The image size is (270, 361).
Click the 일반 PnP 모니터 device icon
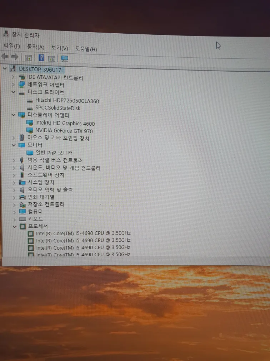pos(30,153)
